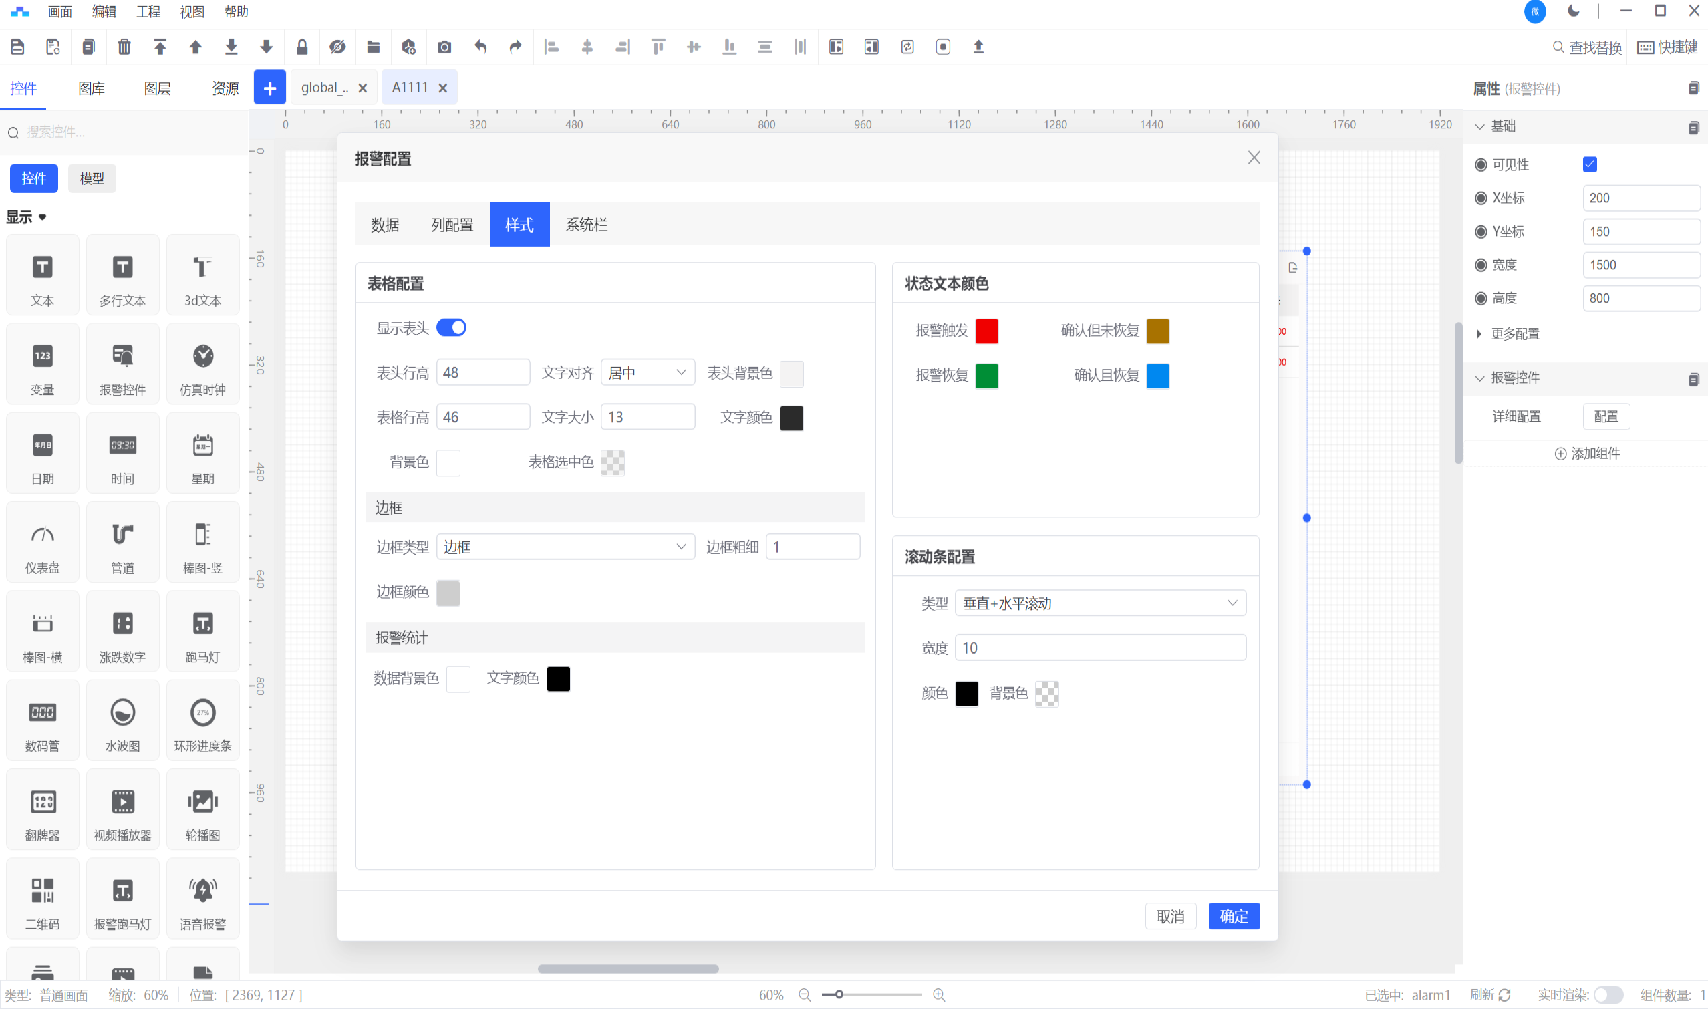
Task: Open the 边框类型 dropdown
Action: point(565,547)
